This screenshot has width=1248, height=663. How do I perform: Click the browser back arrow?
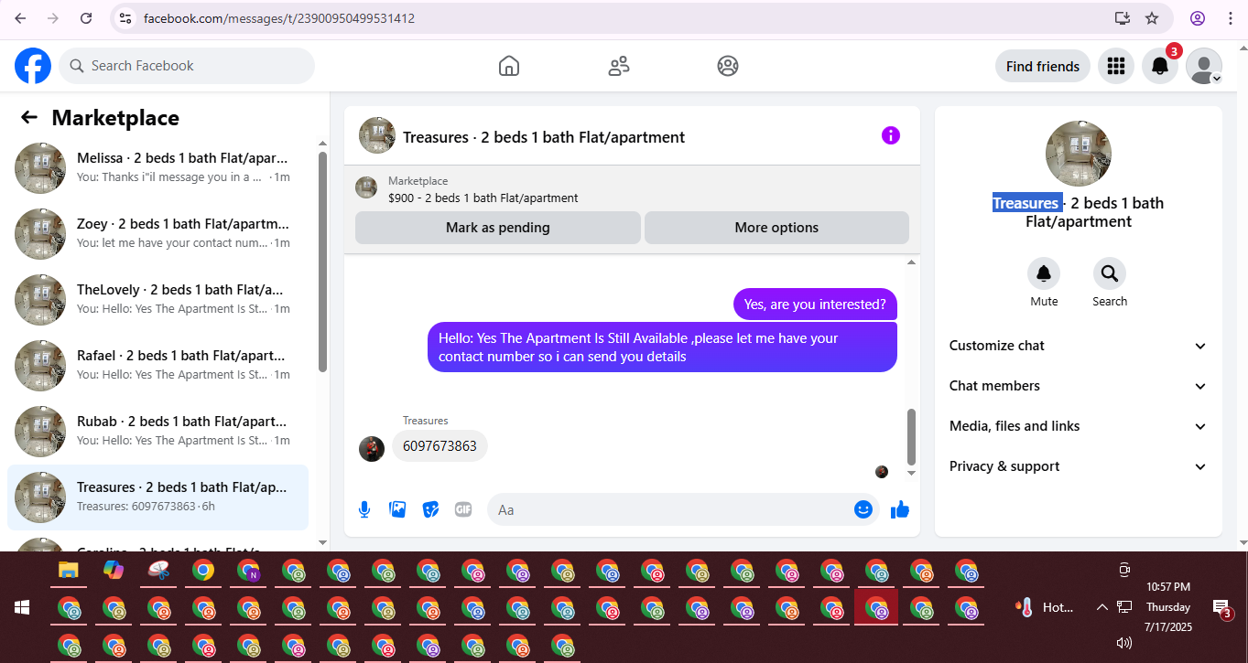(x=20, y=18)
